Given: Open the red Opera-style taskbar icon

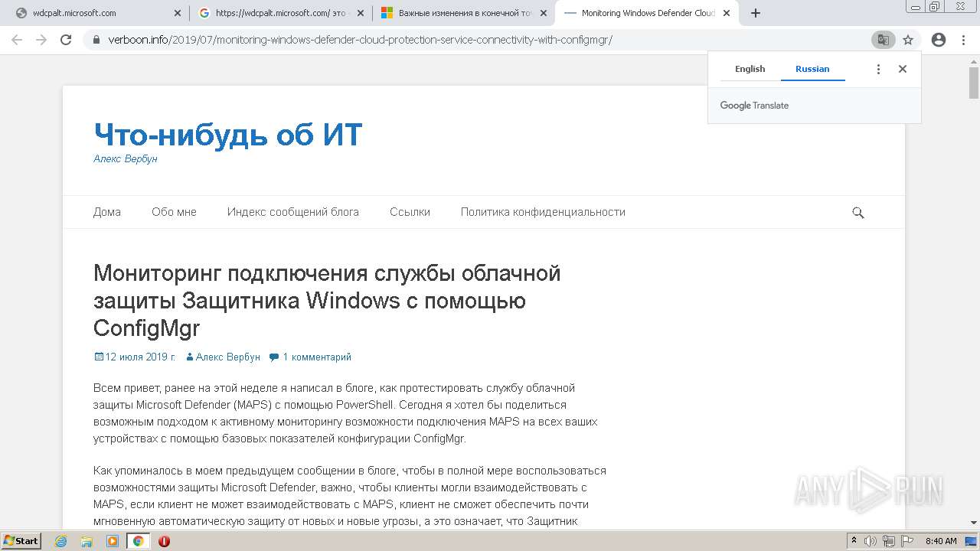Looking at the screenshot, I should click(164, 541).
